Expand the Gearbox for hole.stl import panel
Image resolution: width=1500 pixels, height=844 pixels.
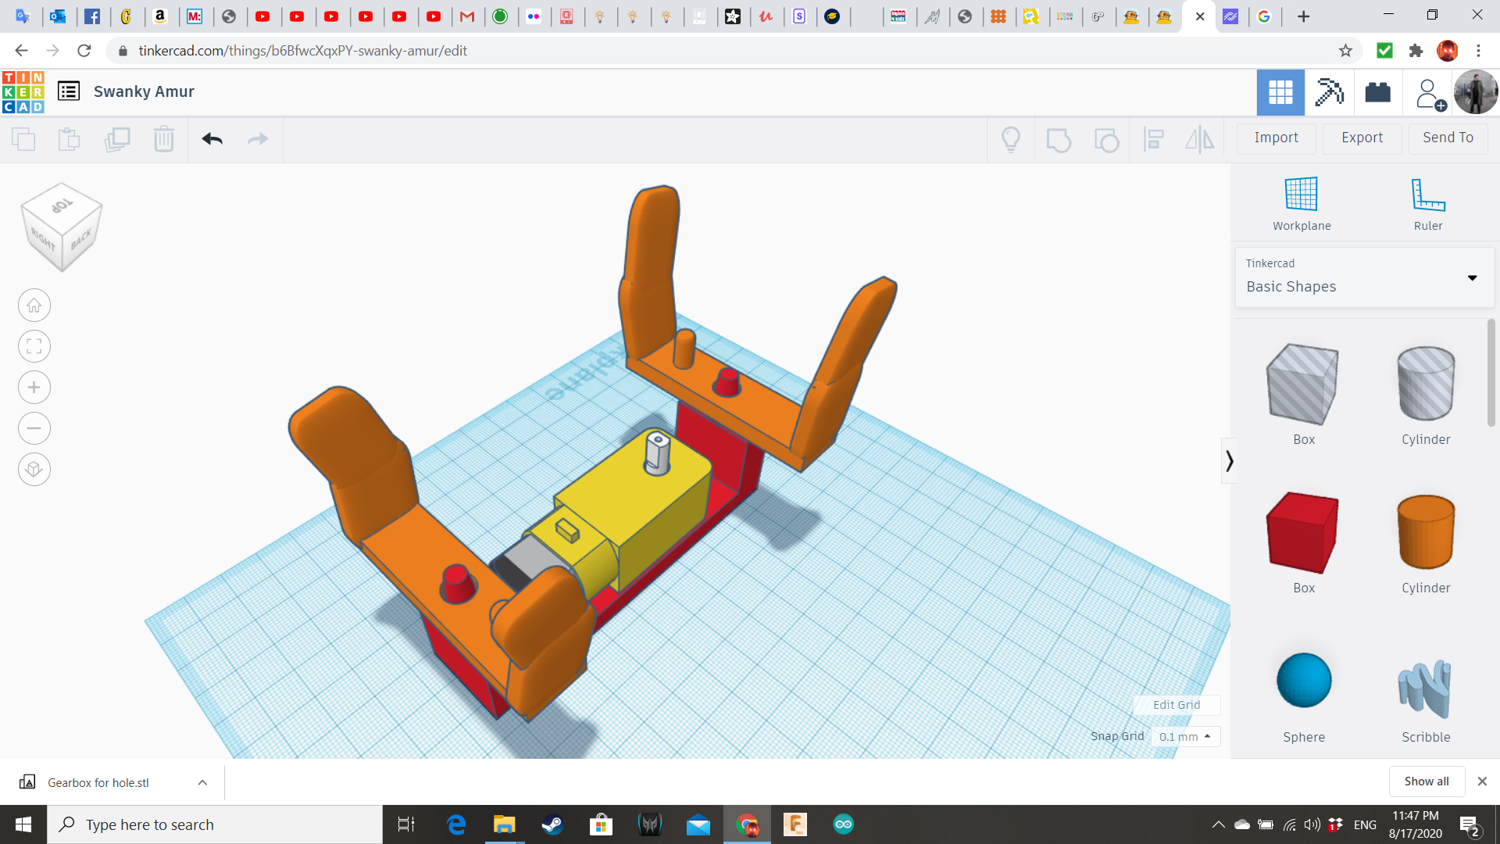pos(202,781)
